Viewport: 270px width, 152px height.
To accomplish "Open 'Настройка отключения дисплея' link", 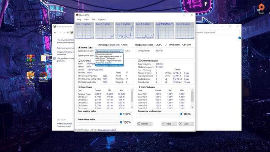I will pos(65,60).
